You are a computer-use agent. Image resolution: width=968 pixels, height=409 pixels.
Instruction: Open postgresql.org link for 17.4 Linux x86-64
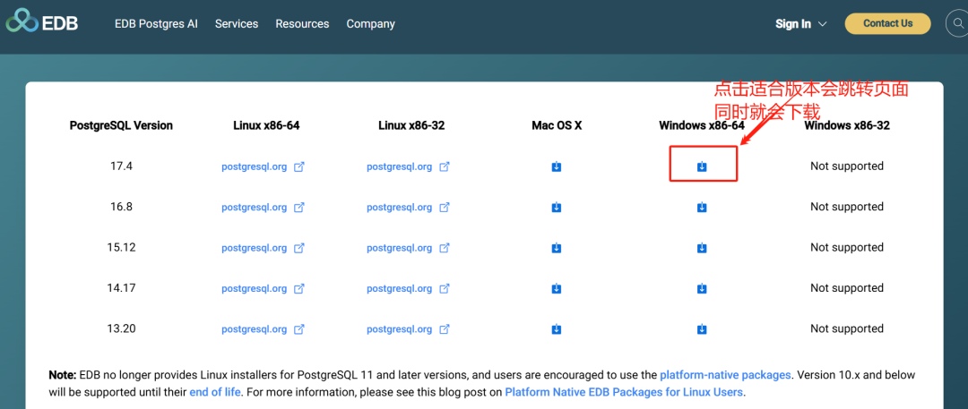(255, 166)
